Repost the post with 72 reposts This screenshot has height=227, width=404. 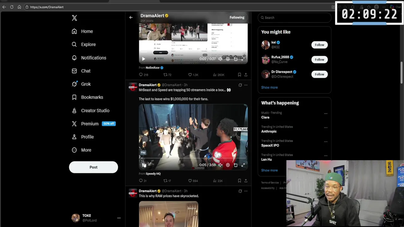[167, 75]
